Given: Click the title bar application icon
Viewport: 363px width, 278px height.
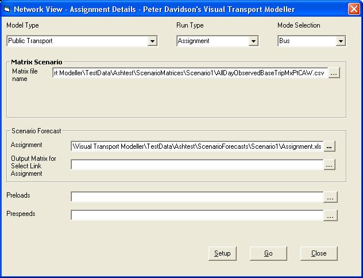Looking at the screenshot, I should (x=7, y=9).
